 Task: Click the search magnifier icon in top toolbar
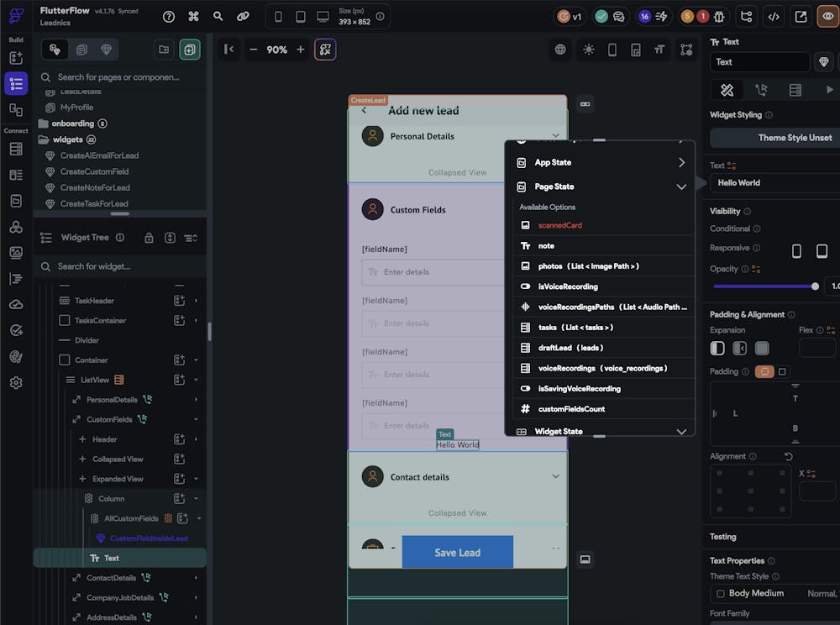tap(218, 16)
